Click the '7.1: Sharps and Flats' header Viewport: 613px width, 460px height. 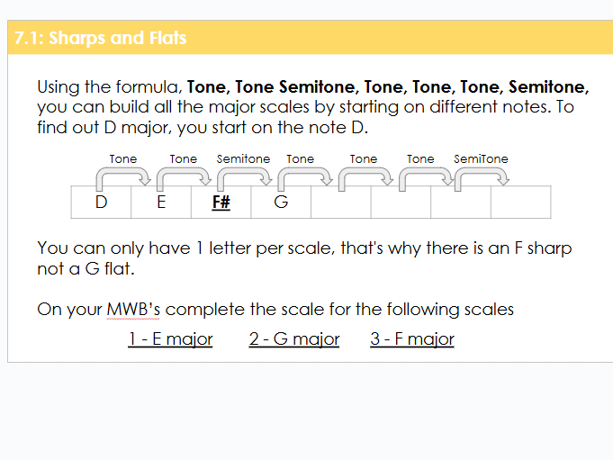100,38
